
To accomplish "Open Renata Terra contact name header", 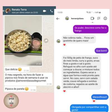I will (19, 10).
